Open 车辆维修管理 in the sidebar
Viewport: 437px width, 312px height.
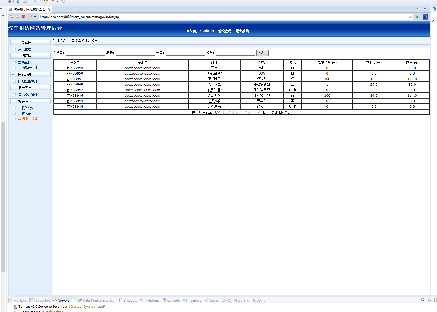click(28, 68)
